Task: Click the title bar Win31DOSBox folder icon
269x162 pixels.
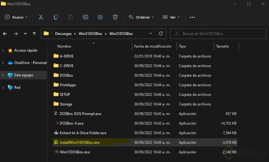Action: coord(3,4)
